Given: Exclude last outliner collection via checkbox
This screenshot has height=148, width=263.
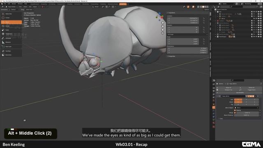Looking at the screenshot, I should 252,37.
